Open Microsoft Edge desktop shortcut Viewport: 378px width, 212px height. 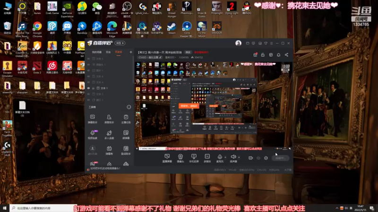click(x=112, y=30)
